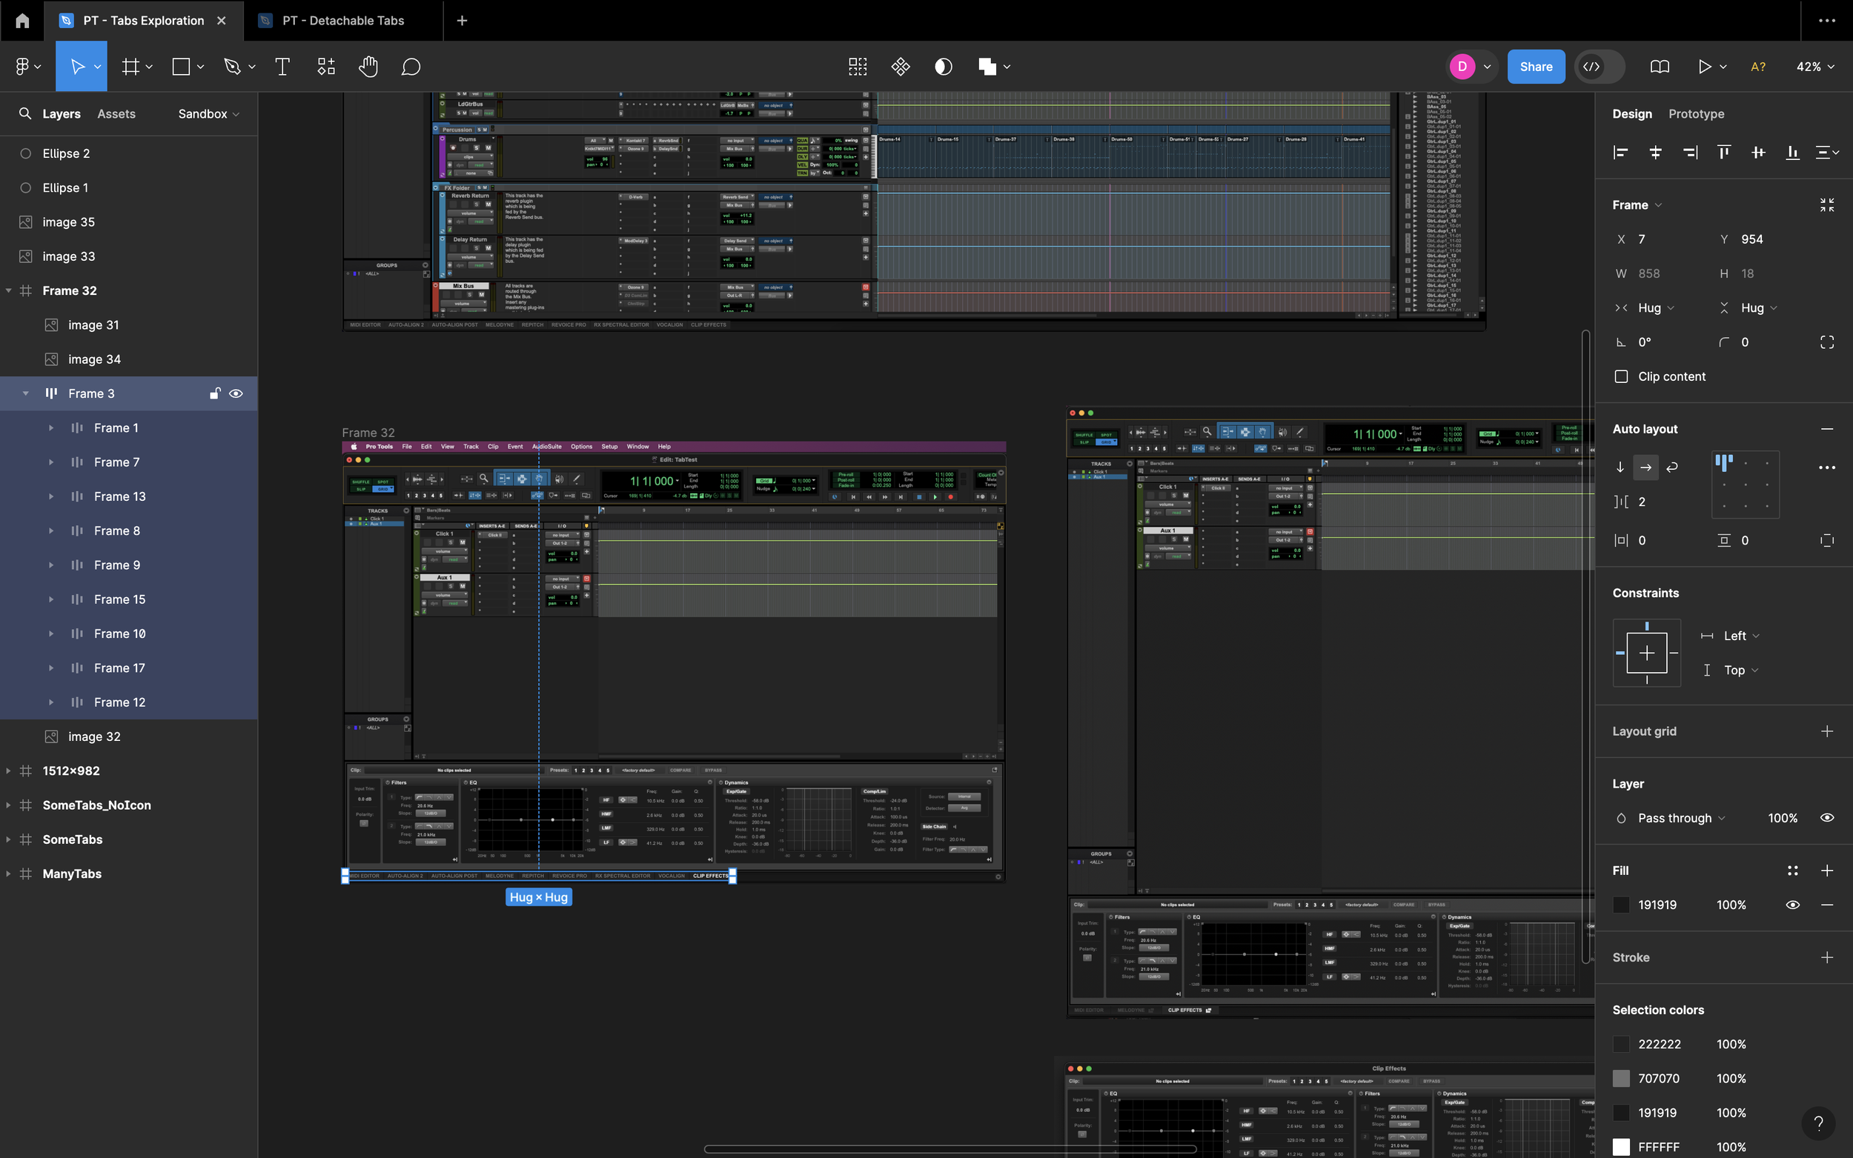Screen dimensions: 1853x1158
Task: Switch to PT - Detachable Tabs tab
Action: [x=342, y=21]
